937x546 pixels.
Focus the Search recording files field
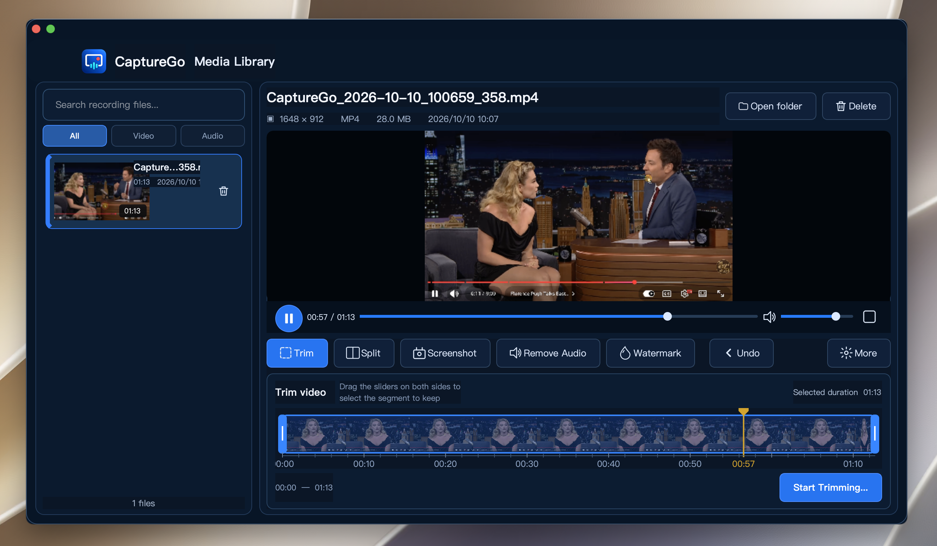(x=143, y=104)
